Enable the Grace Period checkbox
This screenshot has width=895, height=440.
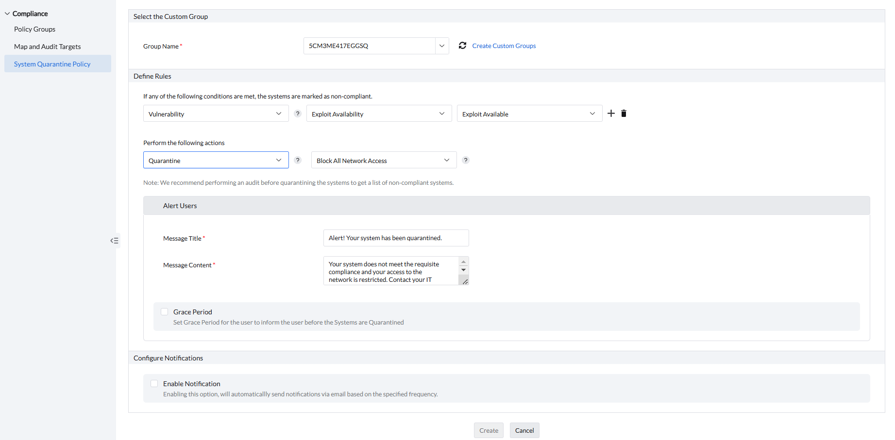pyautogui.click(x=165, y=312)
